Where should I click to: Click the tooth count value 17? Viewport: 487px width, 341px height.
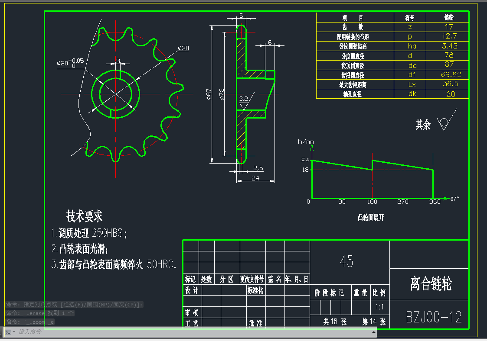click(449, 27)
